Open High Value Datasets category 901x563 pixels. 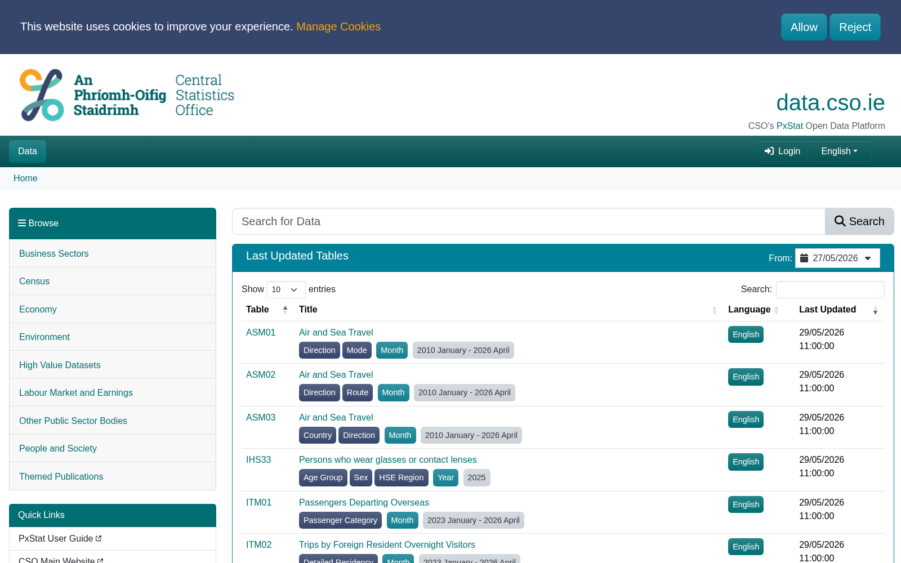click(113, 365)
